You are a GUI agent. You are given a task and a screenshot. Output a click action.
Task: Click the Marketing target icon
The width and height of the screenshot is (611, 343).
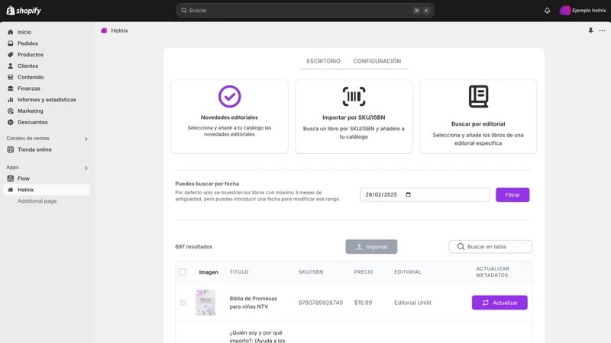(11, 111)
